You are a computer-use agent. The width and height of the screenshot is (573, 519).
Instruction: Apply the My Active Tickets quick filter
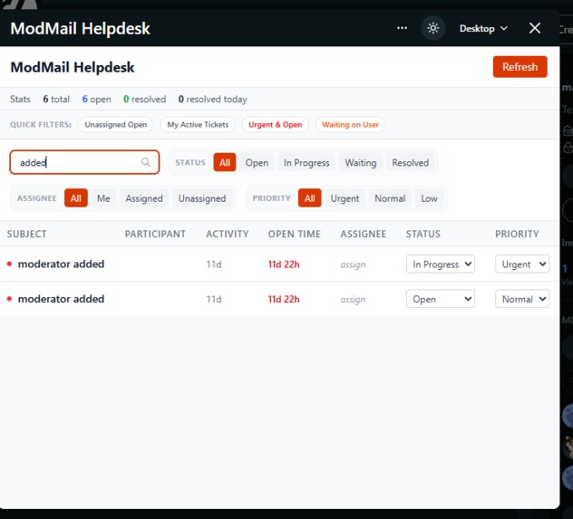[x=198, y=124]
